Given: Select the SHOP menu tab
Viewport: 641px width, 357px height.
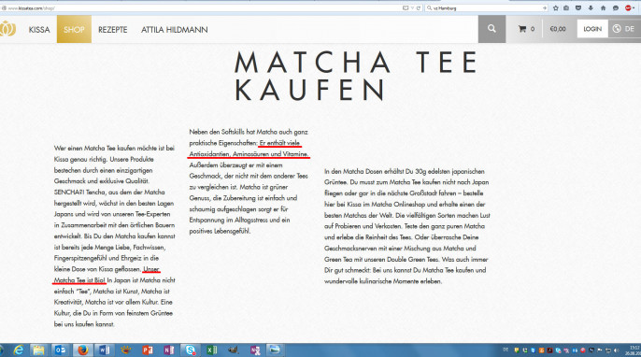Looking at the screenshot, I should [x=74, y=29].
